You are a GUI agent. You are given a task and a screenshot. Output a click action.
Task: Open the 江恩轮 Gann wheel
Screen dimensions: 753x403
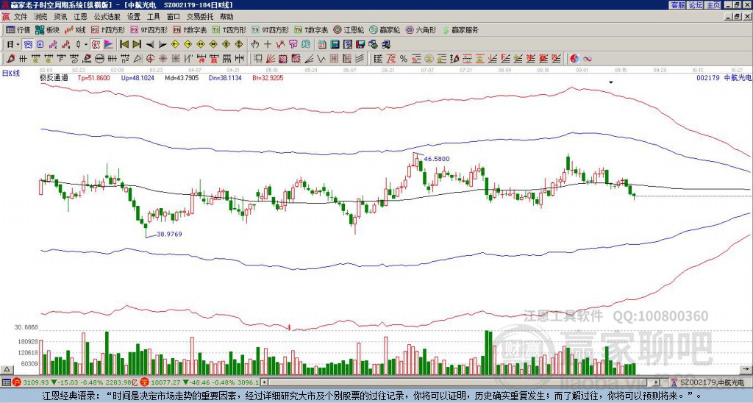pos(348,29)
